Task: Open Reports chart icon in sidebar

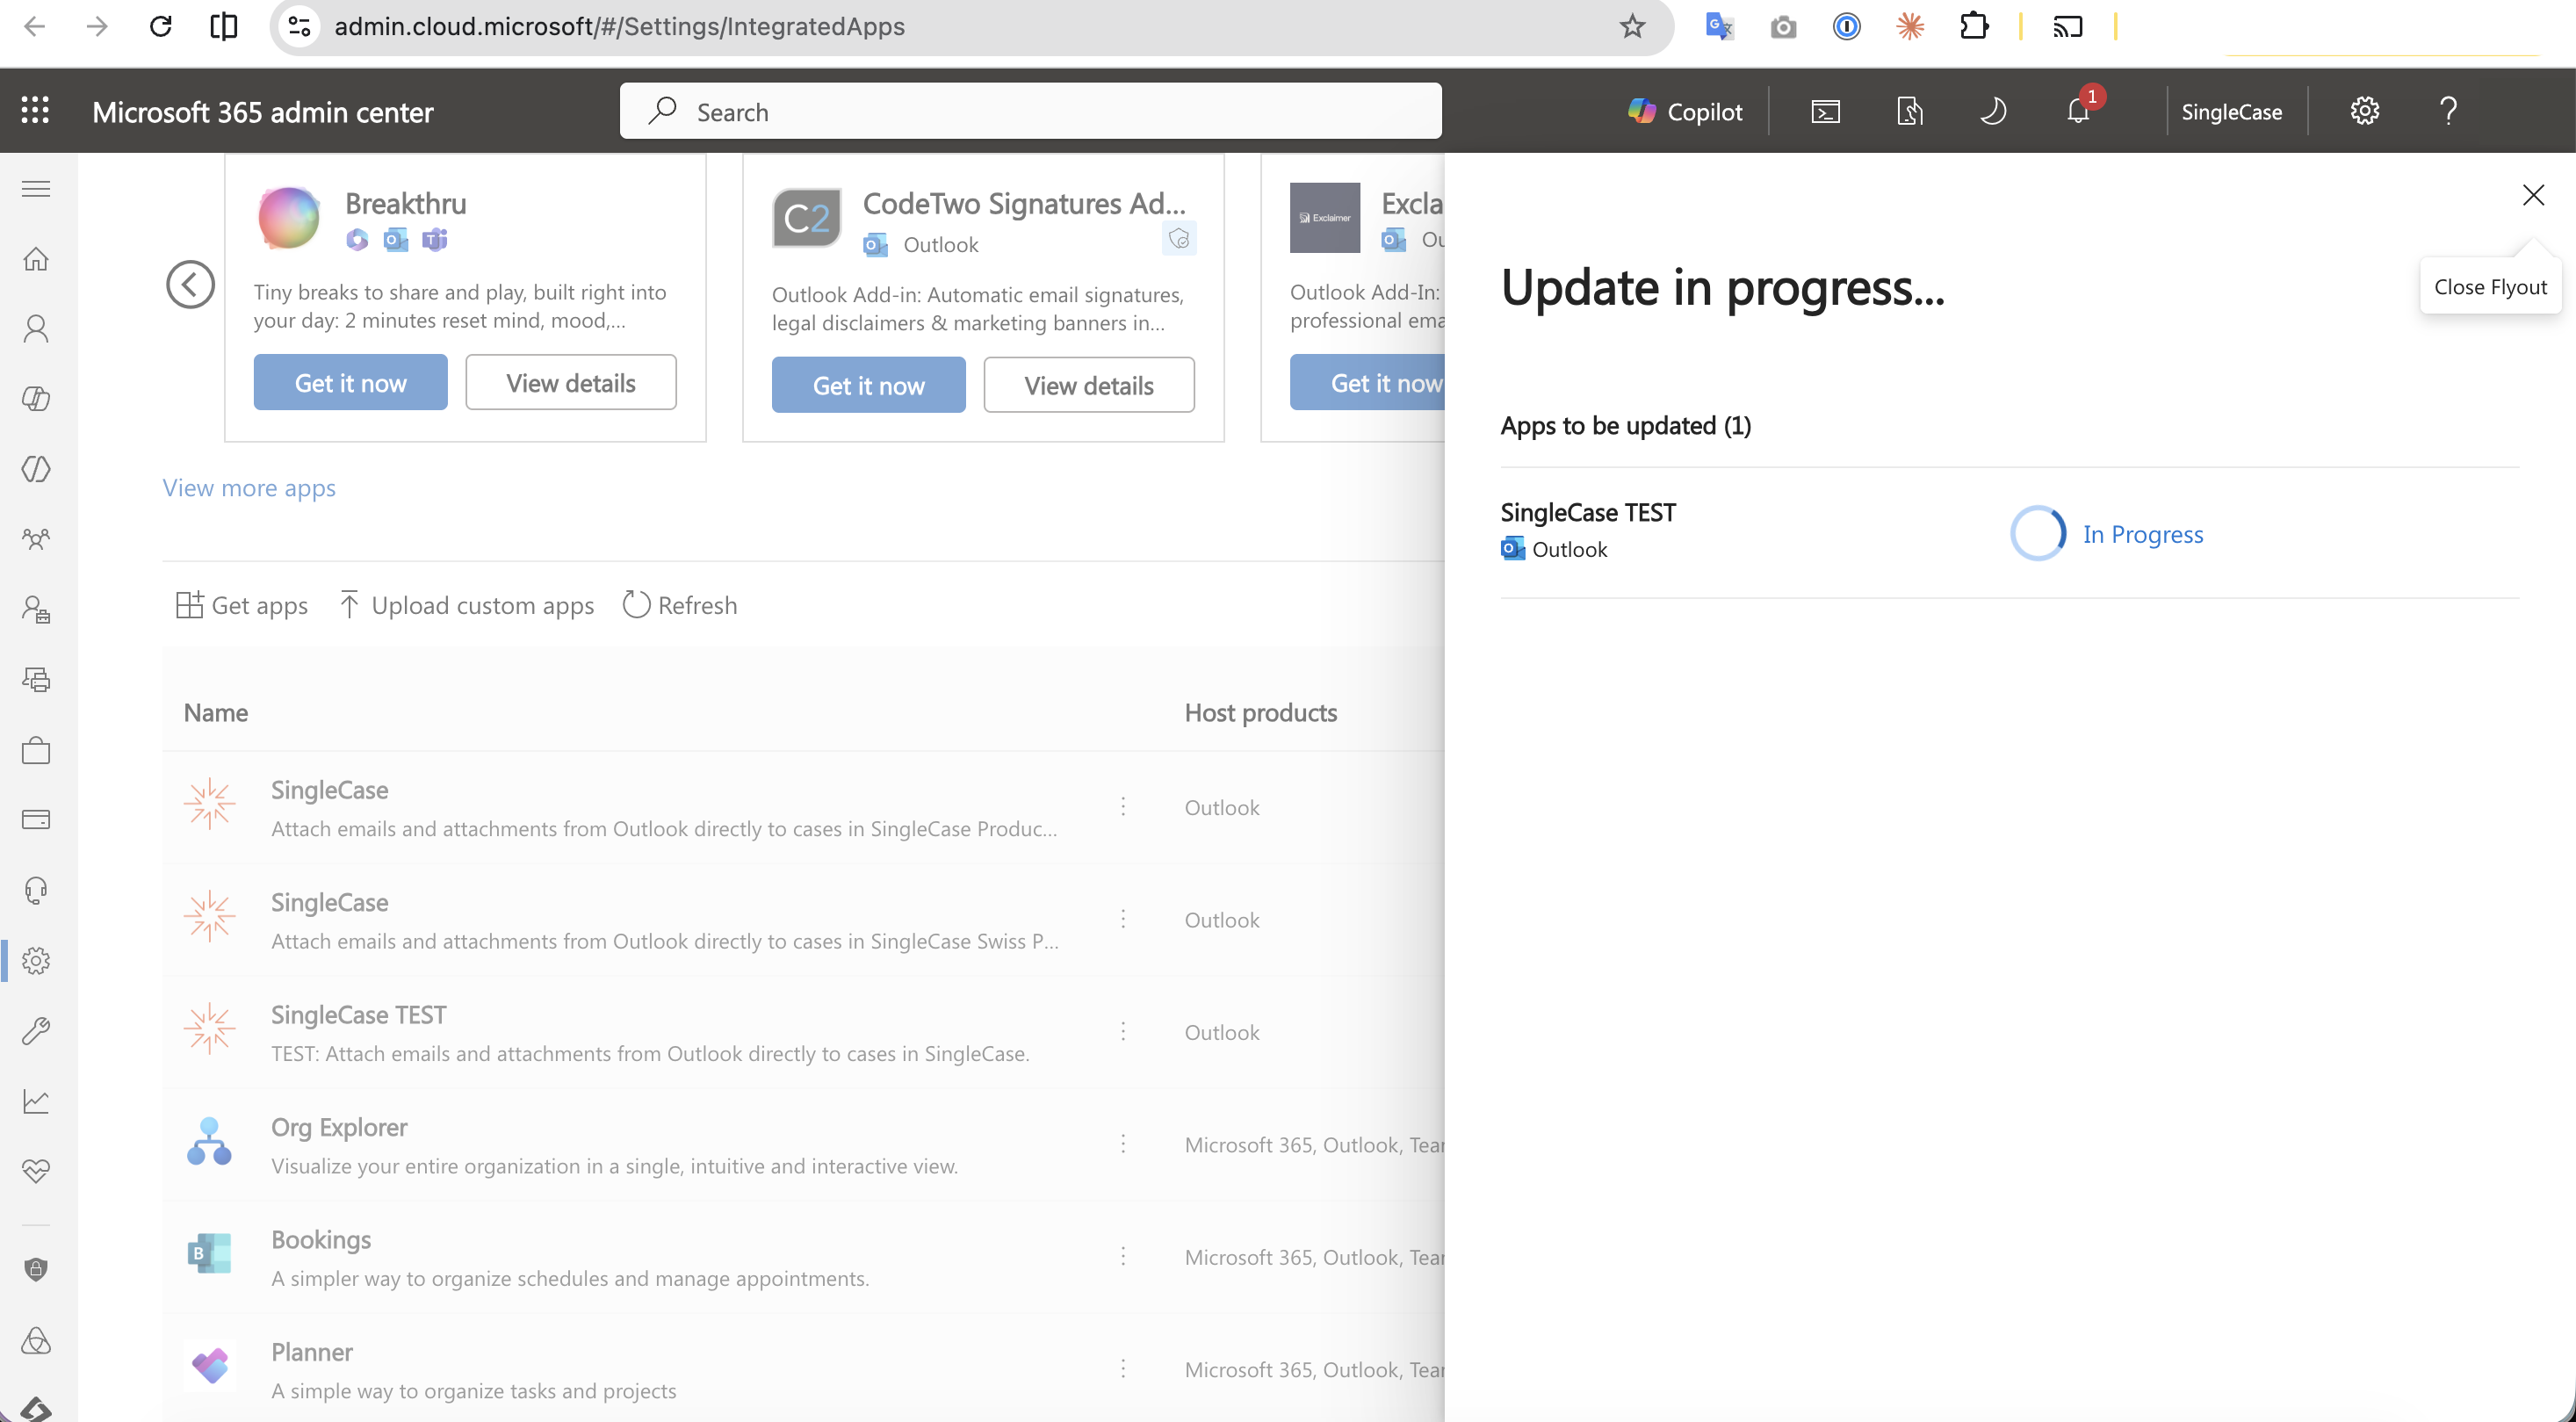Action: pyautogui.click(x=36, y=1101)
